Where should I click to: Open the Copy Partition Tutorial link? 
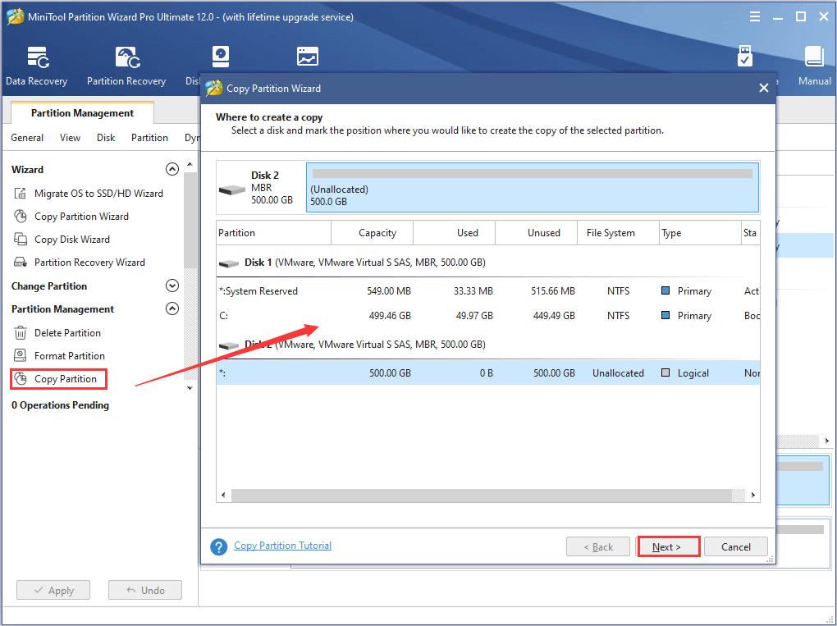[x=282, y=545]
